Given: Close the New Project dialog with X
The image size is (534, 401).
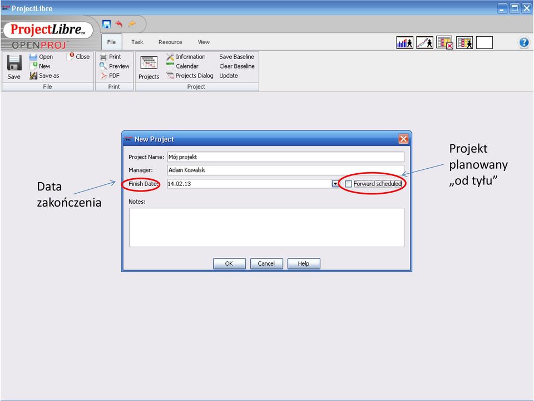Looking at the screenshot, I should click(404, 139).
